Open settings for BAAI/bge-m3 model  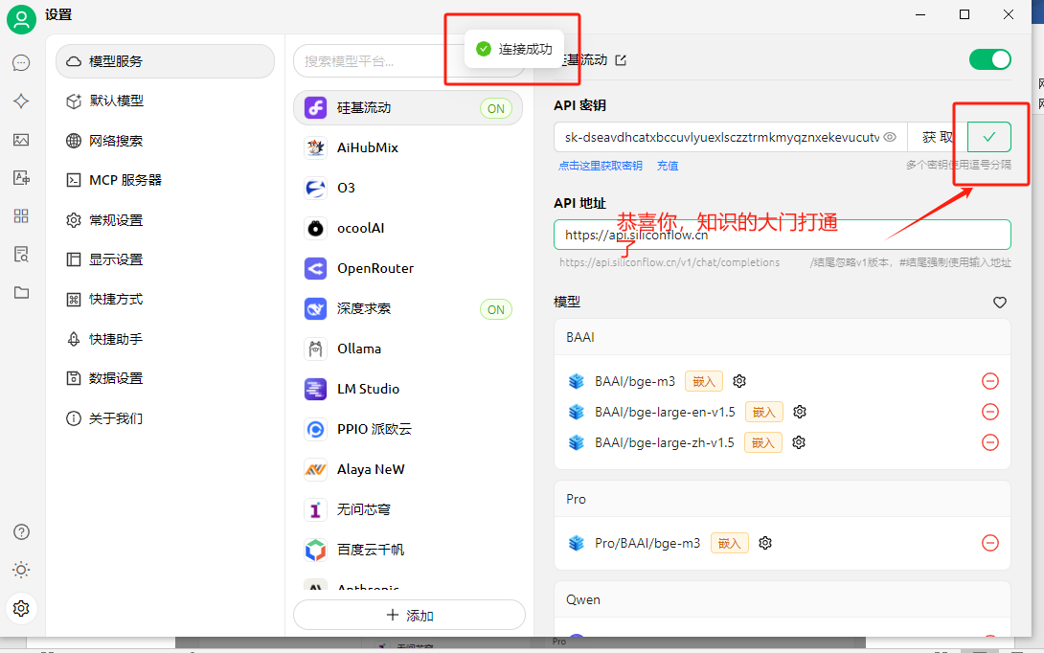[x=738, y=380]
